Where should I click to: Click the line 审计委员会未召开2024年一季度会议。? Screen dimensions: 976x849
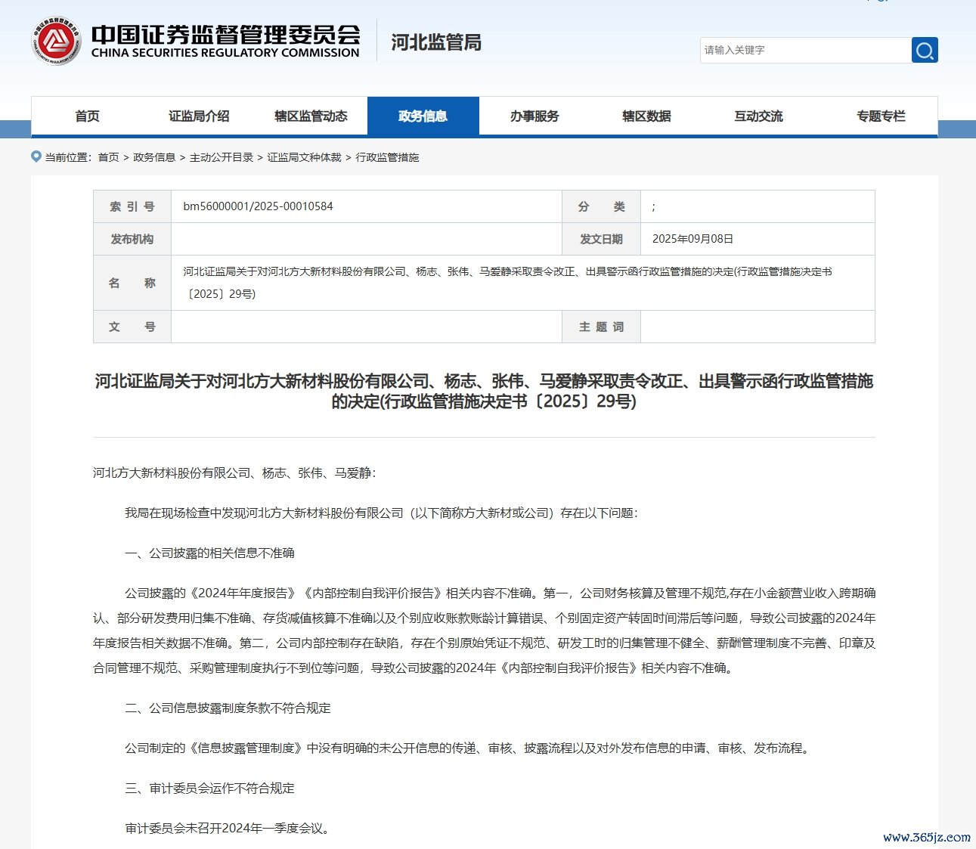[x=228, y=828]
